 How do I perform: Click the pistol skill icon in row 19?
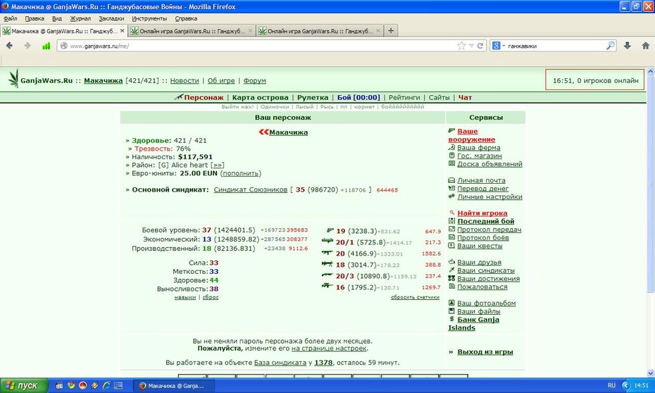click(x=330, y=230)
